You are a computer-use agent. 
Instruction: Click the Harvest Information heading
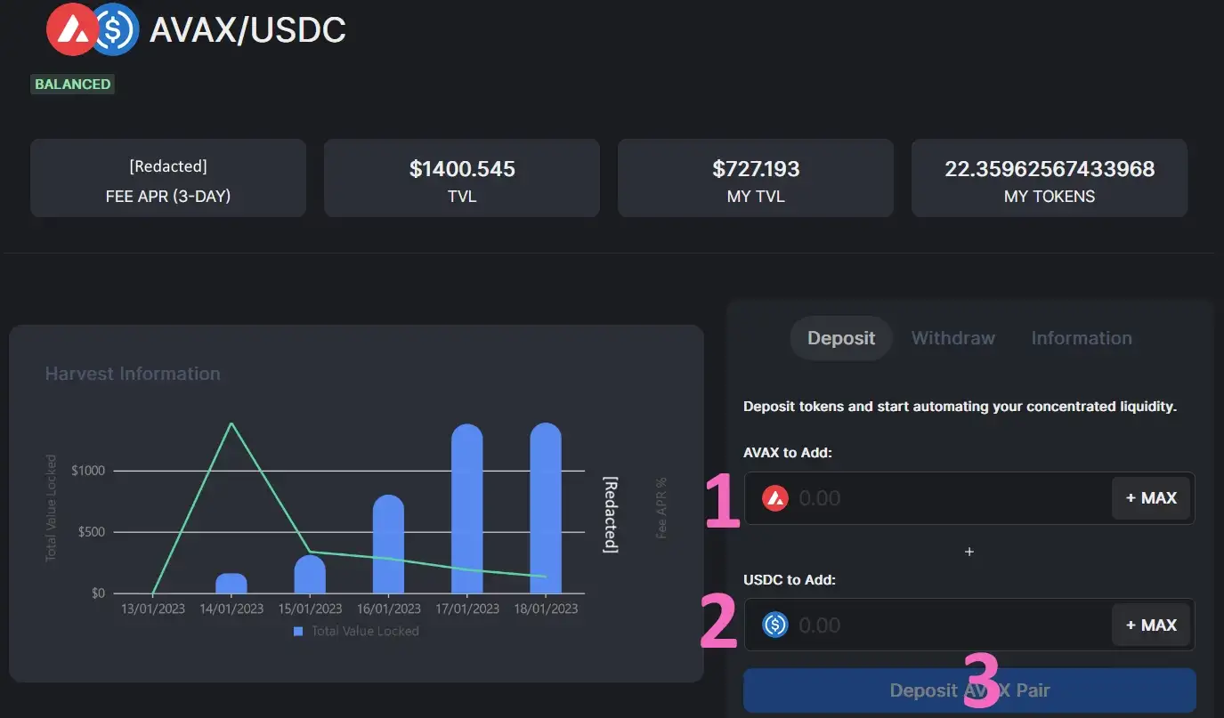coord(133,374)
